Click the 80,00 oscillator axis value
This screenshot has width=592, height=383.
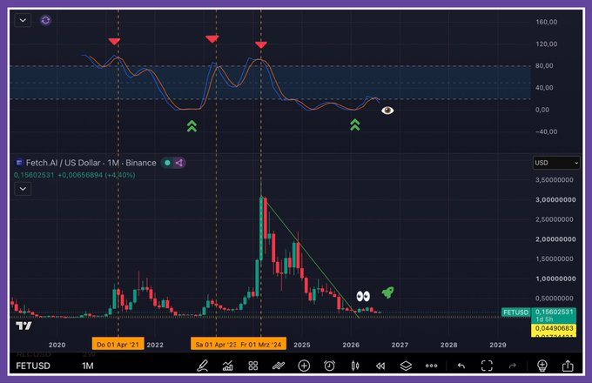pos(544,65)
